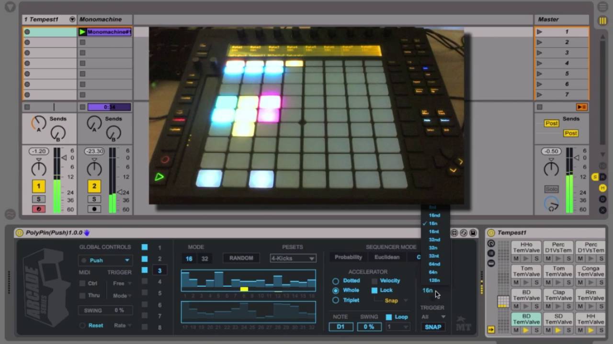The width and height of the screenshot is (613, 344).
Task: Open the Mode trigger dropdown
Action: click(x=122, y=296)
